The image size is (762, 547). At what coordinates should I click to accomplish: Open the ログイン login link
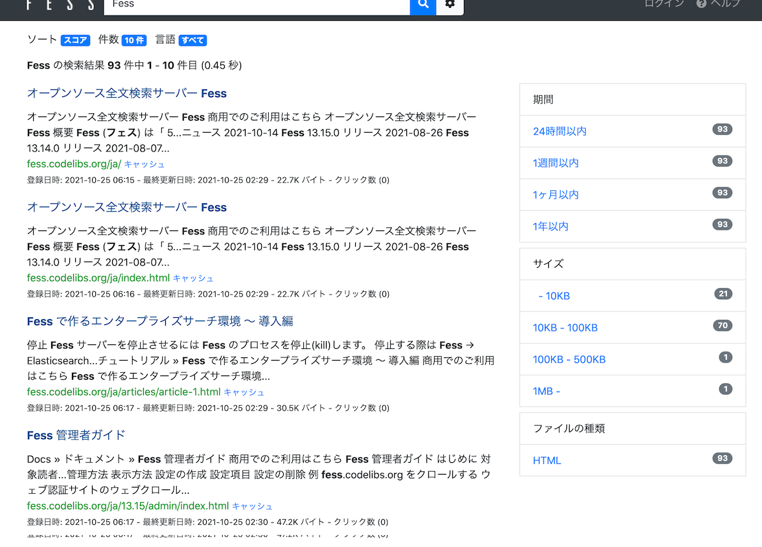click(x=664, y=5)
